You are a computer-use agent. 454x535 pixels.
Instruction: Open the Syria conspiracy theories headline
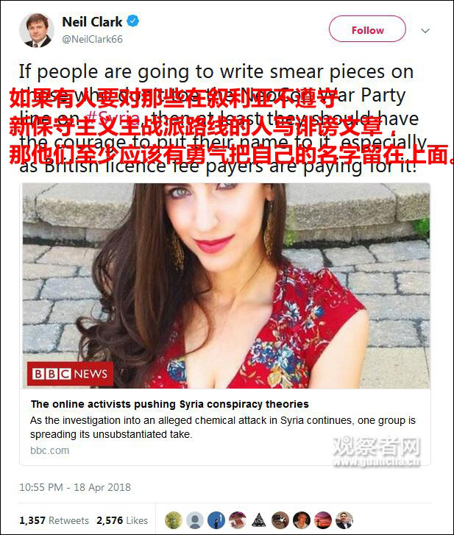(x=169, y=404)
